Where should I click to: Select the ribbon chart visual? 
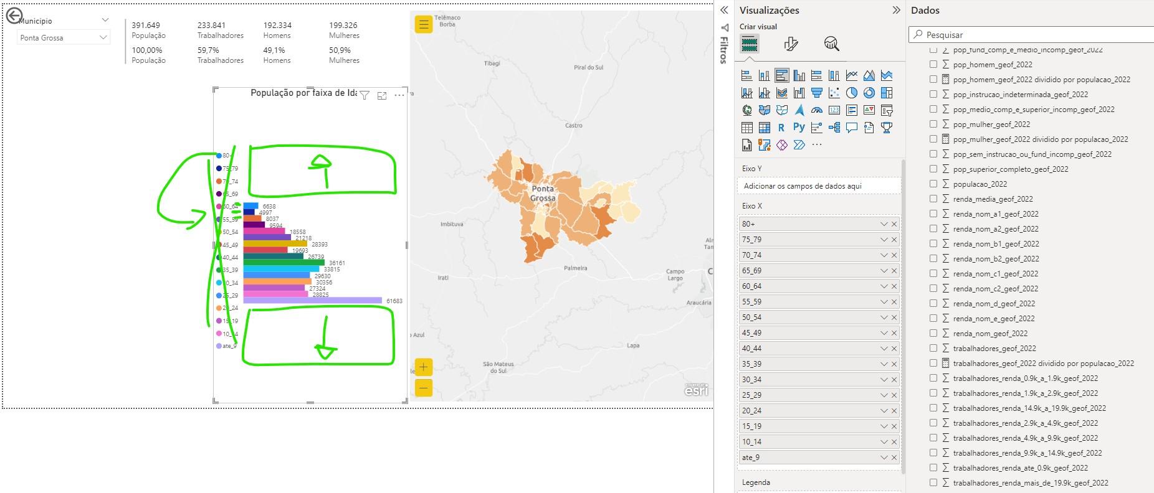pos(782,93)
